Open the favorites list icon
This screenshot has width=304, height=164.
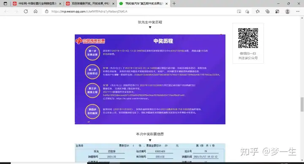click(258, 11)
